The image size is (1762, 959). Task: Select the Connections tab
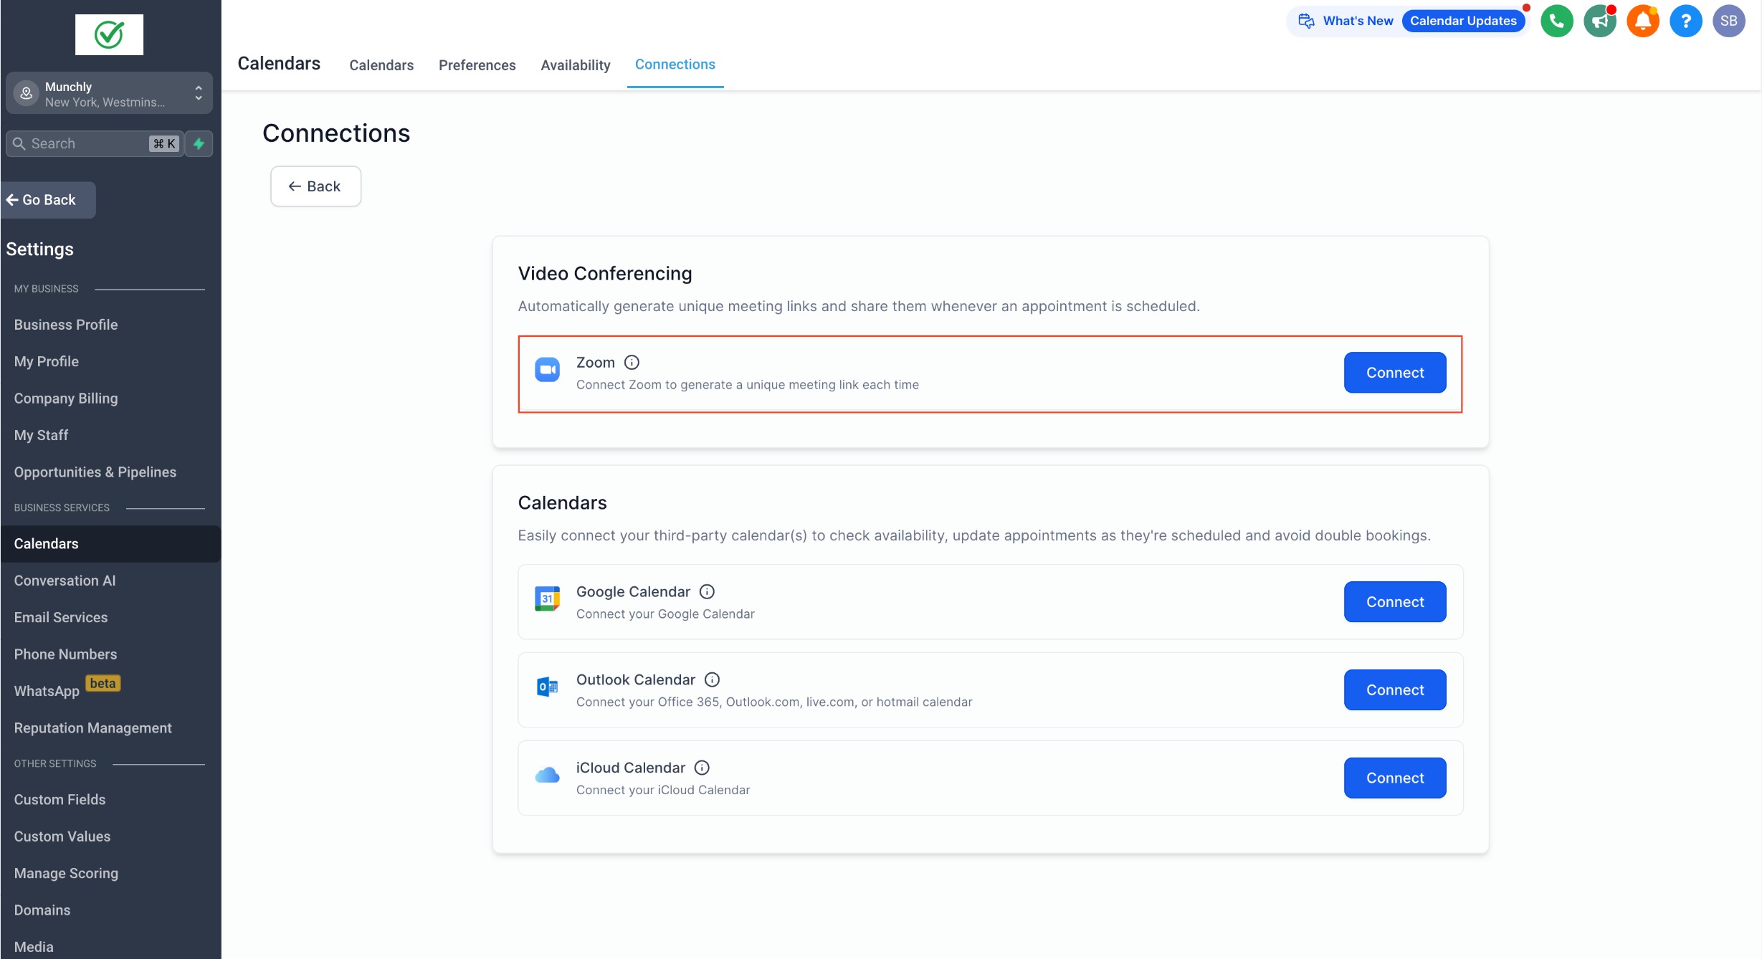click(x=675, y=65)
